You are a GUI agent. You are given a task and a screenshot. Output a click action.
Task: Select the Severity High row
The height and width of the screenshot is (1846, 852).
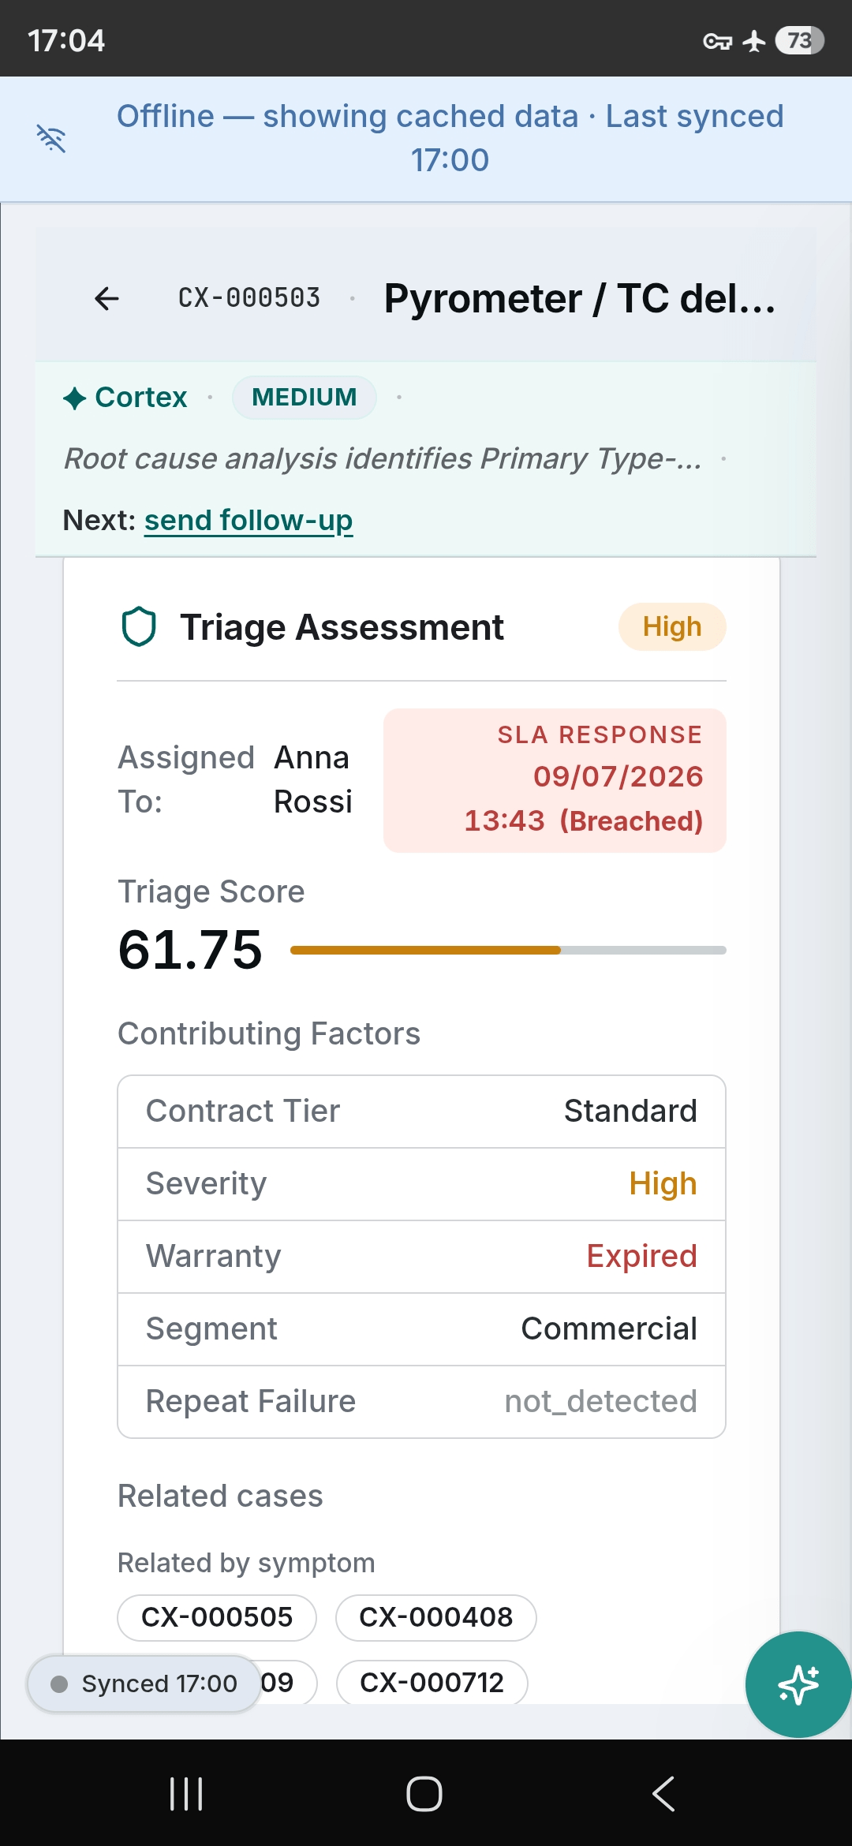421,1184
